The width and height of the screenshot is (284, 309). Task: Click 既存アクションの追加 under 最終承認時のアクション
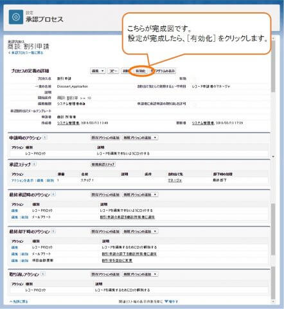[x=105, y=194]
